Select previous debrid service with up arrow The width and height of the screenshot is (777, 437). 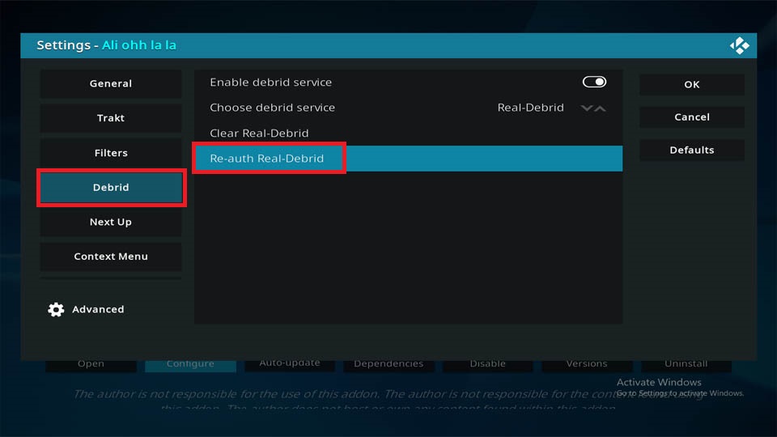point(600,108)
